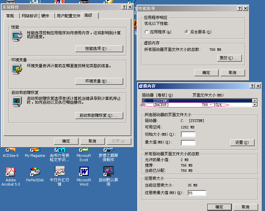Select the C: [SYSTEM] drive row
The image size is (265, 211).
(197, 101)
